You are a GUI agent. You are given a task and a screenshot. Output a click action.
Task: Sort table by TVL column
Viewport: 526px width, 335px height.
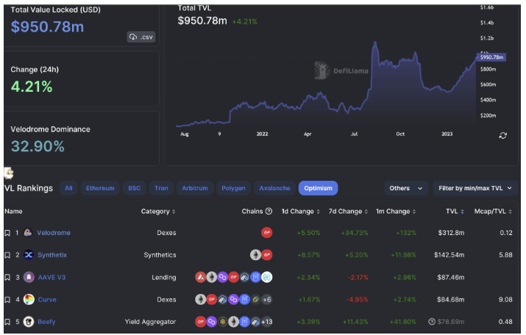pyautogui.click(x=455, y=212)
